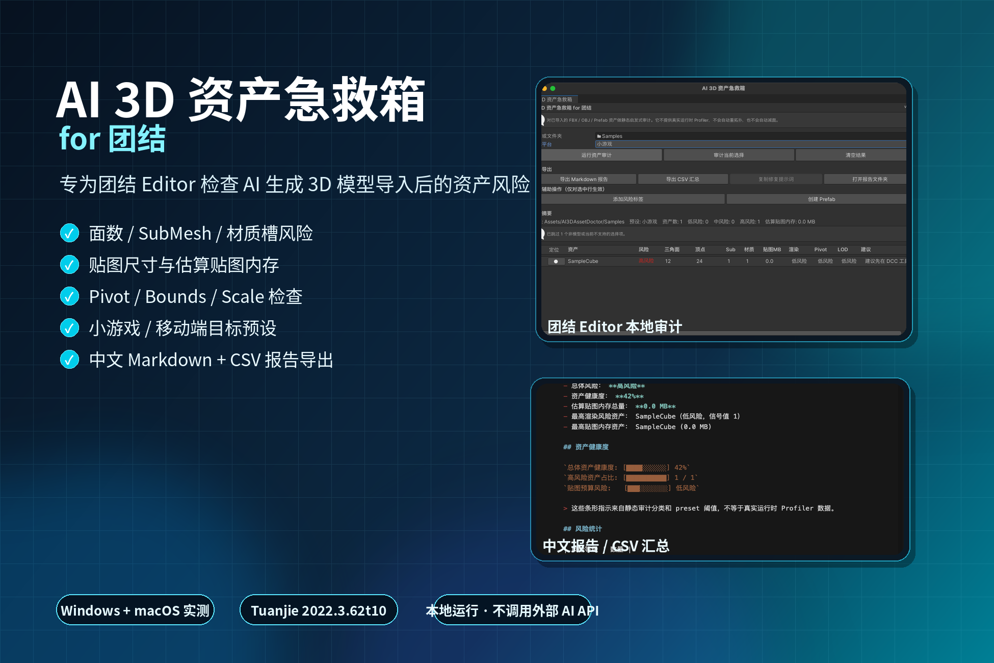Click the 建议先在 DCC 工具 suggestion cell
Image resolution: width=994 pixels, height=663 pixels.
pyautogui.click(x=885, y=261)
